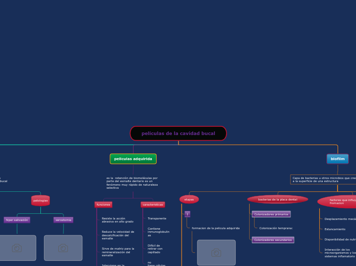The height and width of the screenshot is (266, 356).
Task: Click the 'Estancamiento' factor text
Action: tap(335, 229)
